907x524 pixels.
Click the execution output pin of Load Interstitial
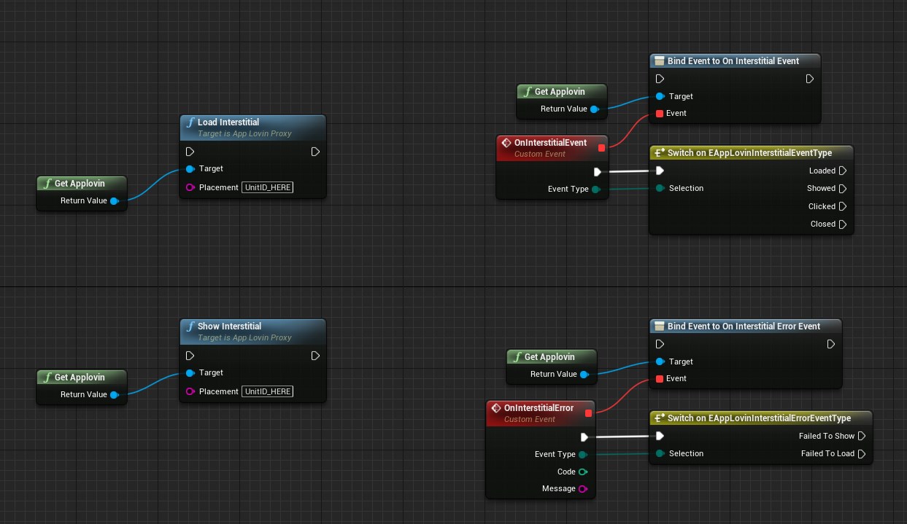pyautogui.click(x=315, y=152)
